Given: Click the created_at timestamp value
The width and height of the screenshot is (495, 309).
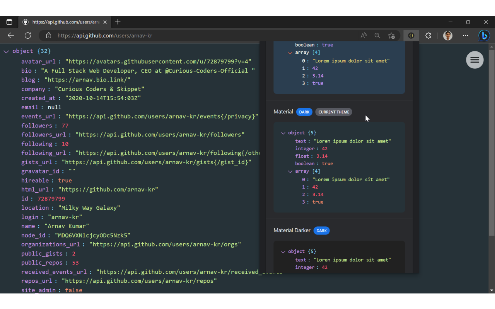Looking at the screenshot, I should coord(103,98).
